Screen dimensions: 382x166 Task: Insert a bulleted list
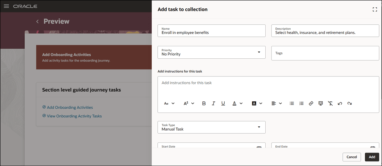click(x=292, y=103)
